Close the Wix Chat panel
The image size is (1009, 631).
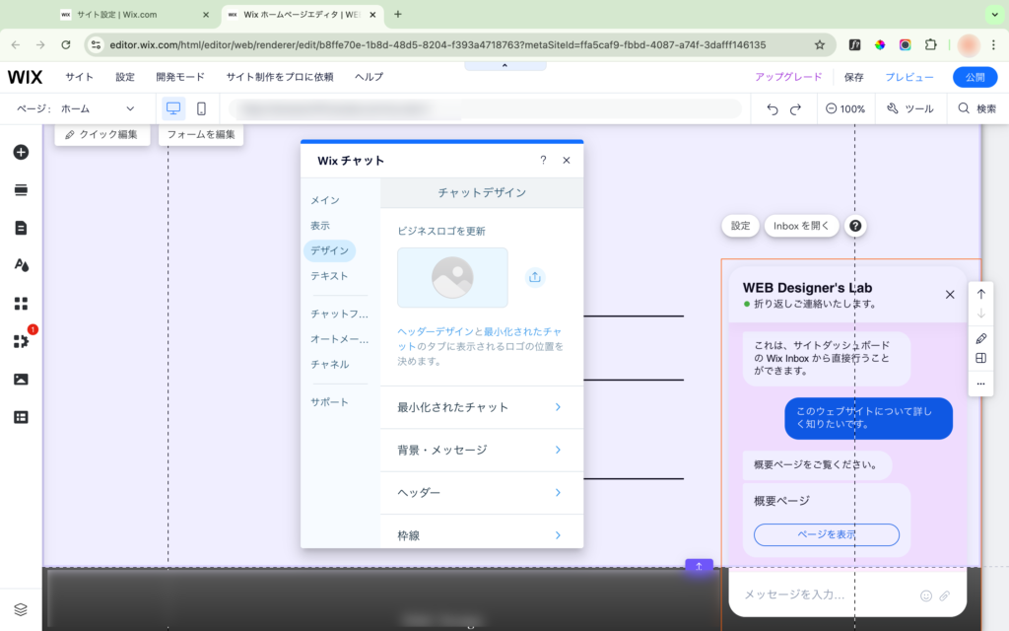coord(567,161)
